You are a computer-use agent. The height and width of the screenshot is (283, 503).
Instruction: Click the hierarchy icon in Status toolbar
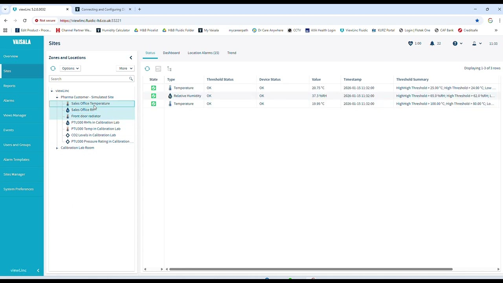[169, 69]
